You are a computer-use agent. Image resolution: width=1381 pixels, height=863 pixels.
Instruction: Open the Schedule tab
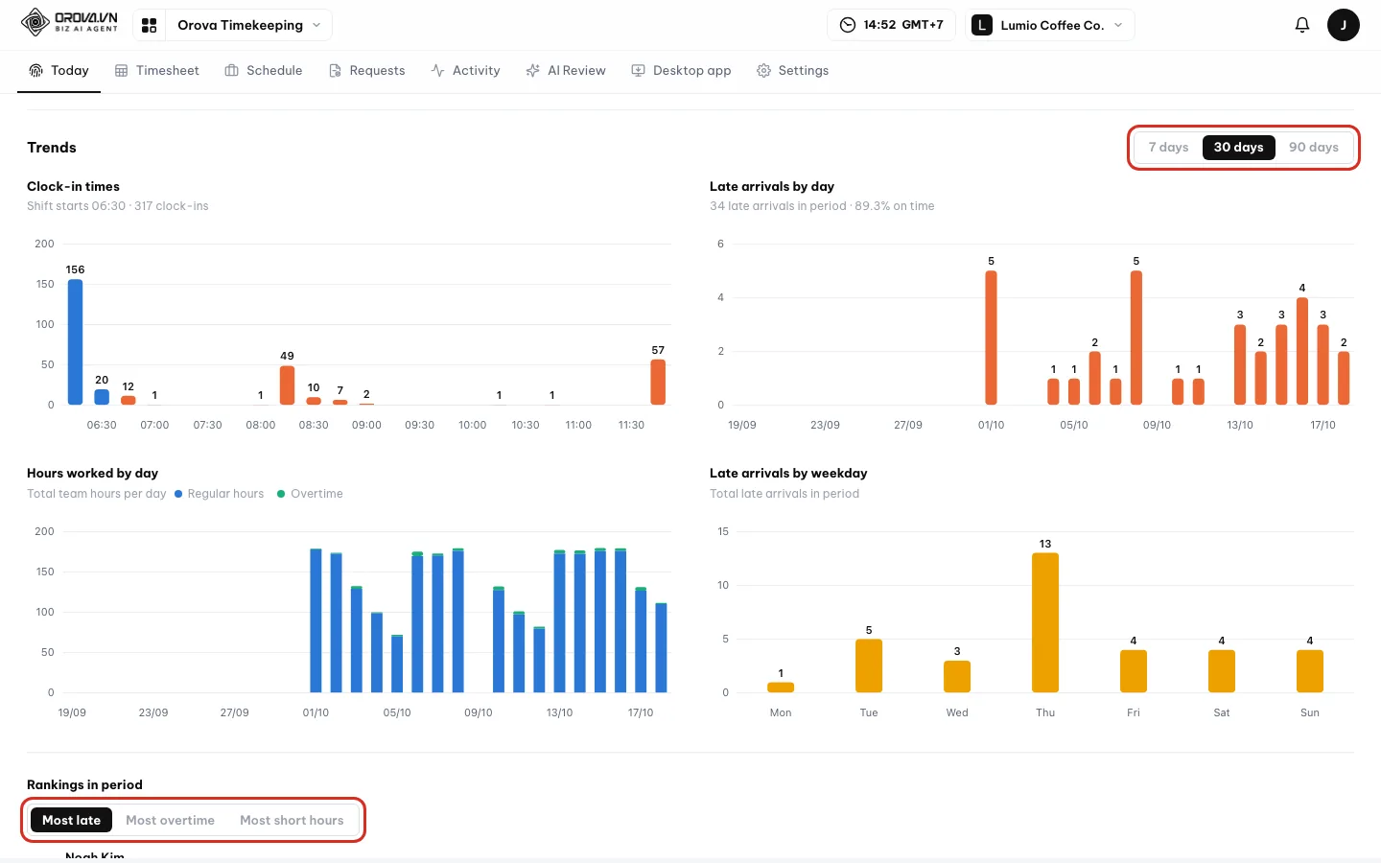click(264, 71)
